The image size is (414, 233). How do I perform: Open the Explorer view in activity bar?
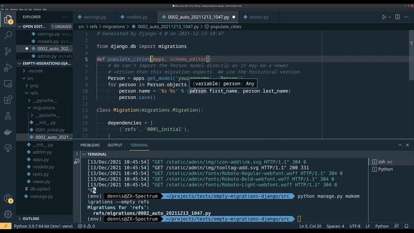tap(8, 19)
